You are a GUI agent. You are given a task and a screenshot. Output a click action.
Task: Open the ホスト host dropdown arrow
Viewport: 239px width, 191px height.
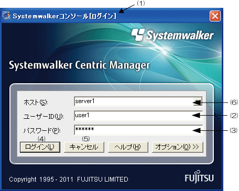click(198, 102)
